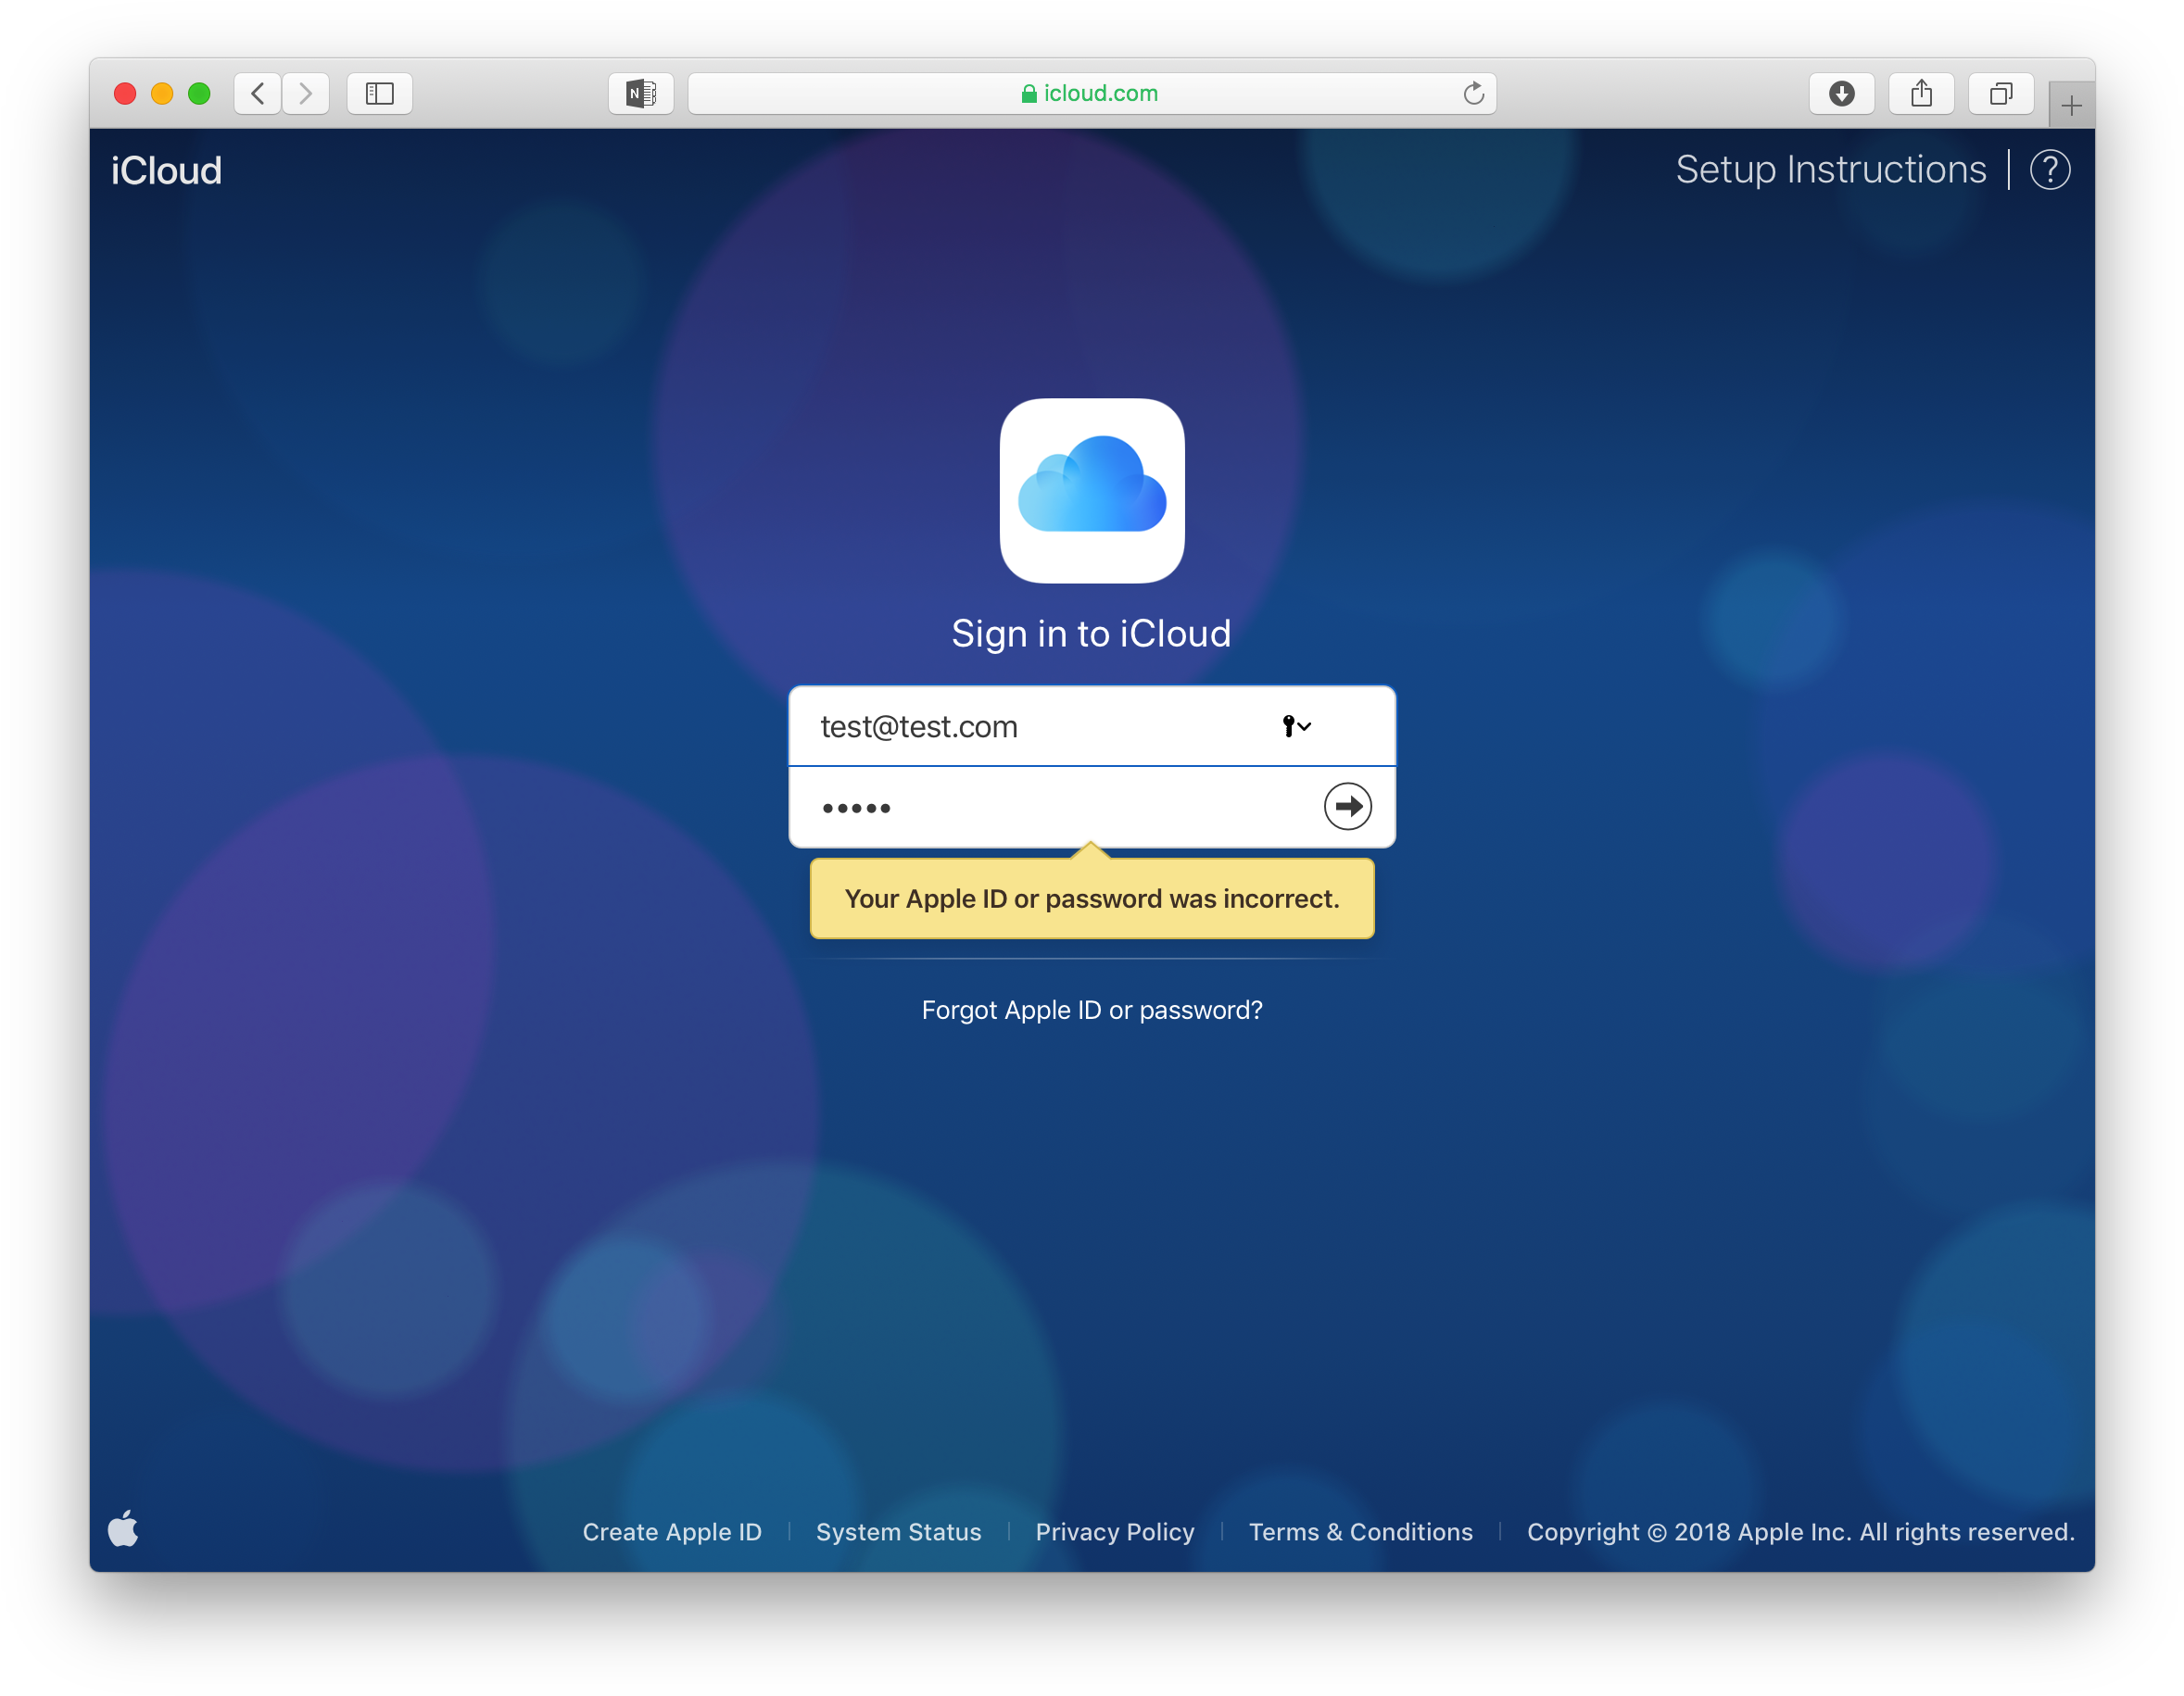
Task: Open the Share menu in Safari
Action: click(x=1921, y=94)
